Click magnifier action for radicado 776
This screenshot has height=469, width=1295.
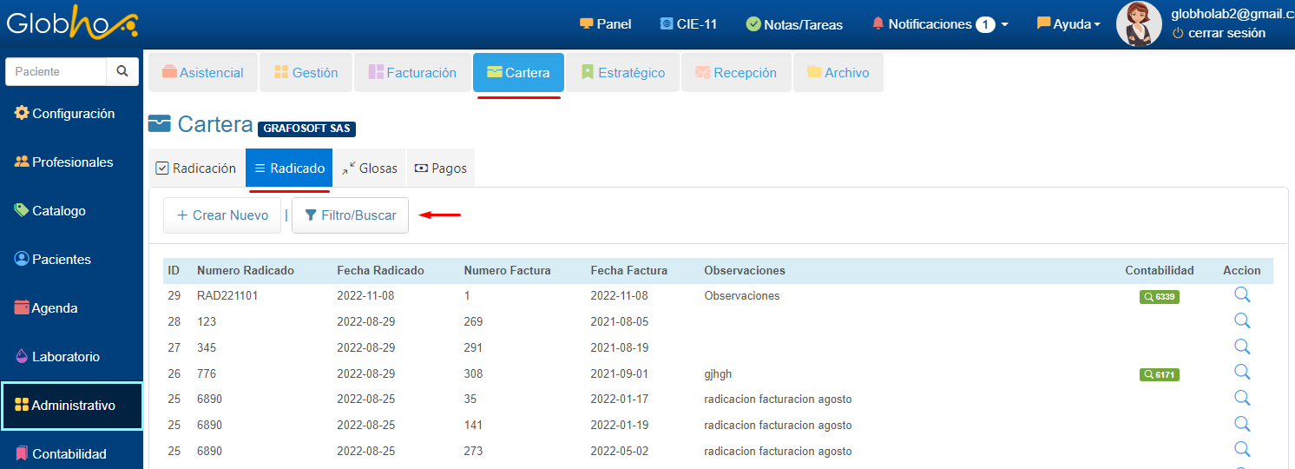tap(1241, 373)
